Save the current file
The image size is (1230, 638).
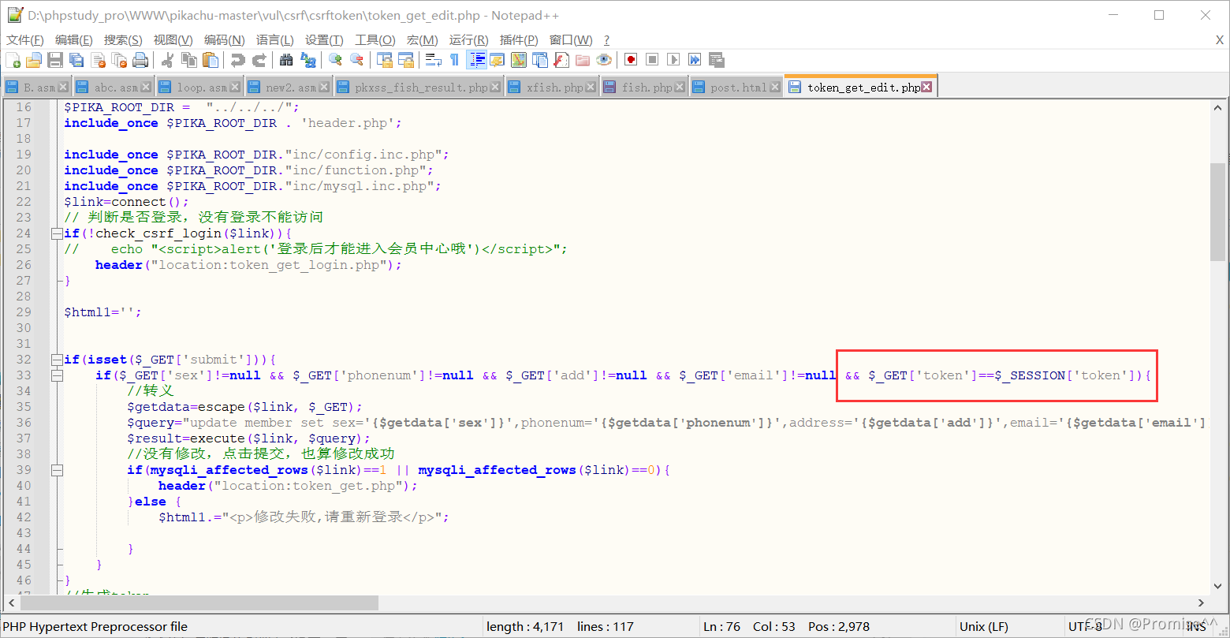coord(55,60)
